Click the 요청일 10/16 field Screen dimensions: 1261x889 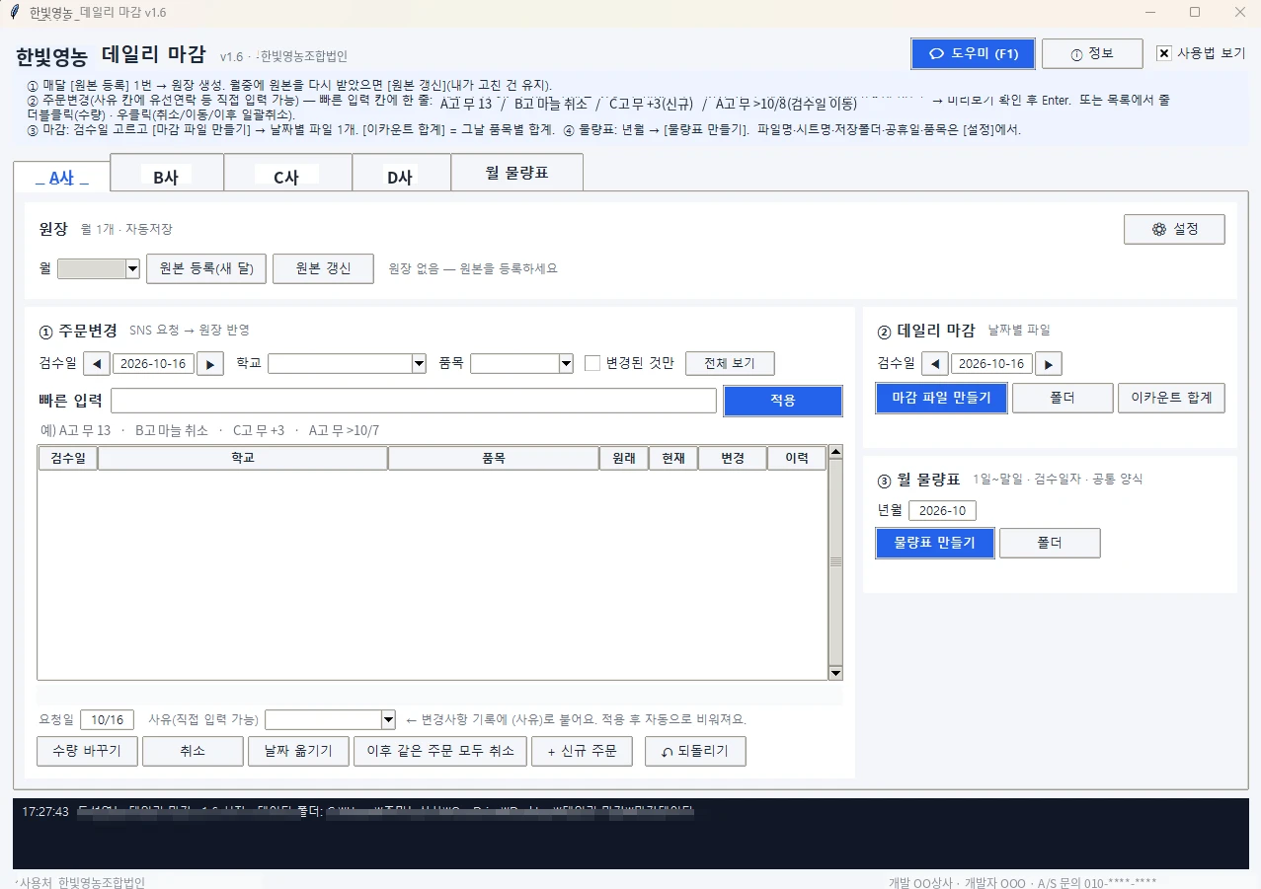pos(107,719)
